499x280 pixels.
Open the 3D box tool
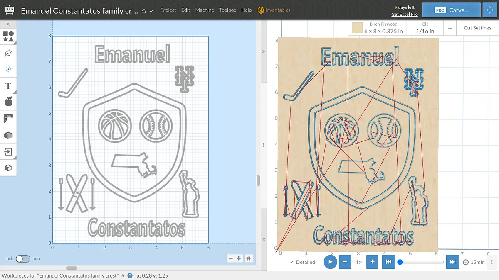pyautogui.click(x=8, y=168)
